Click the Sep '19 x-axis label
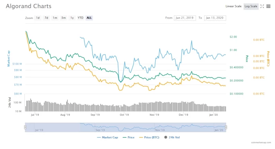This screenshot has width=275, height=149. pos(95,115)
